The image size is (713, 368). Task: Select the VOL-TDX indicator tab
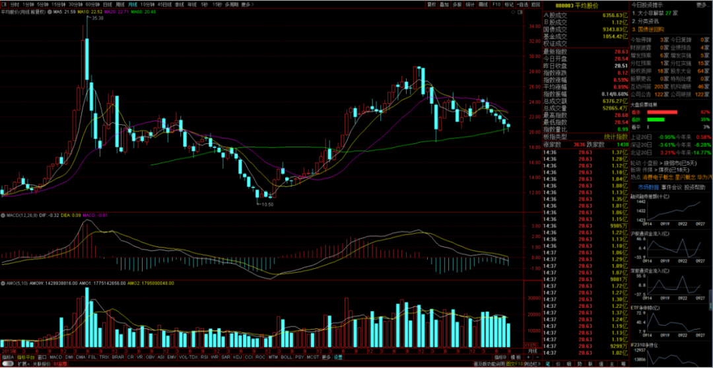tap(187, 357)
